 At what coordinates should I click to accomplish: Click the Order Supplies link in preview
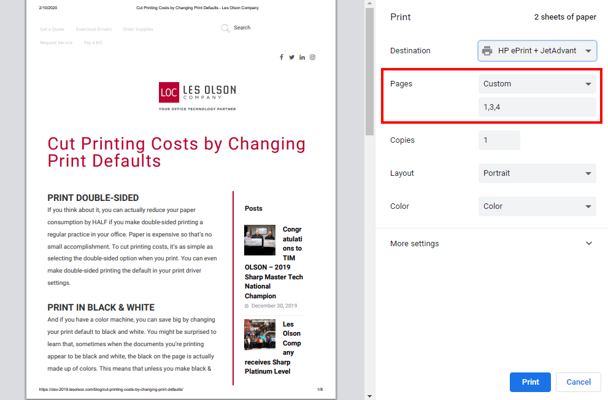[138, 29]
